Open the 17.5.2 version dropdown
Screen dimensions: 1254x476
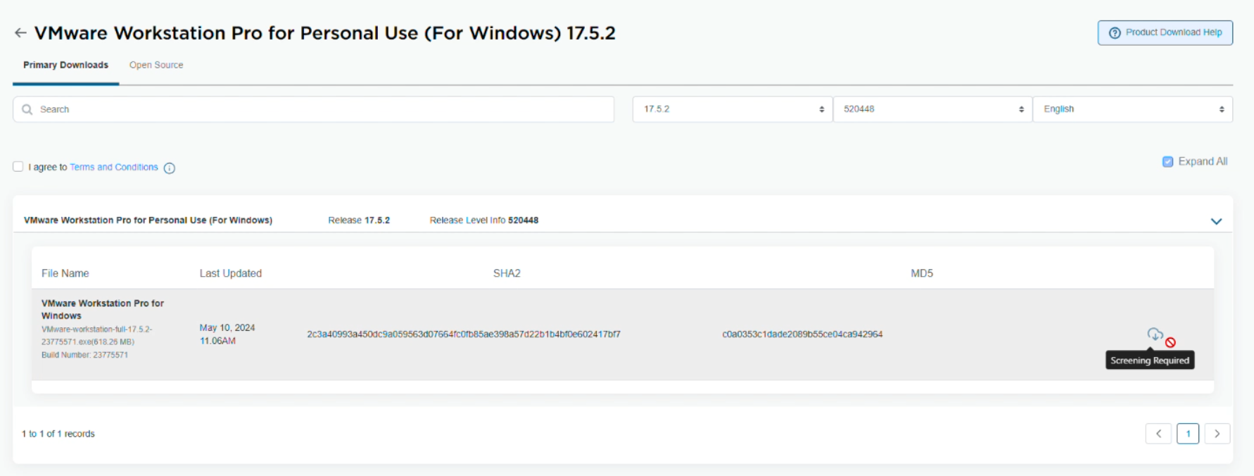pyautogui.click(x=732, y=109)
